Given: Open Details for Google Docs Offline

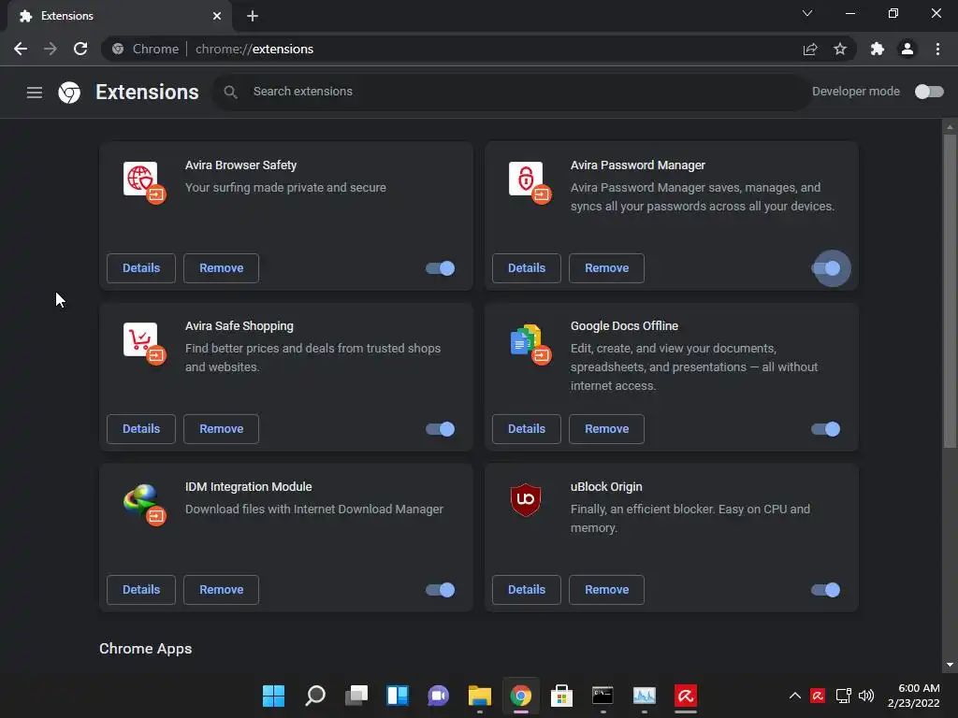Looking at the screenshot, I should (x=527, y=429).
